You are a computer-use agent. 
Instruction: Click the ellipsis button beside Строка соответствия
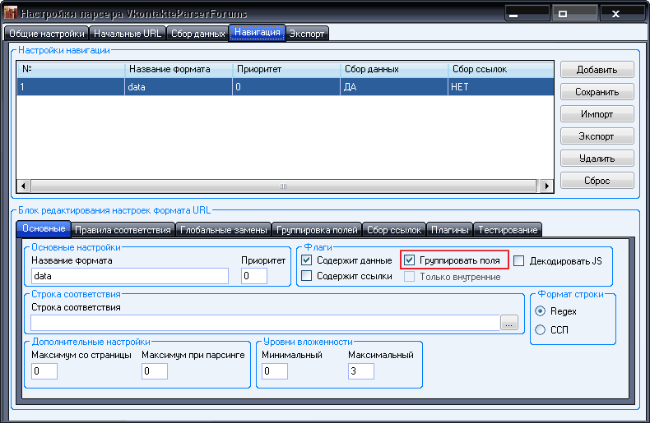click(509, 324)
